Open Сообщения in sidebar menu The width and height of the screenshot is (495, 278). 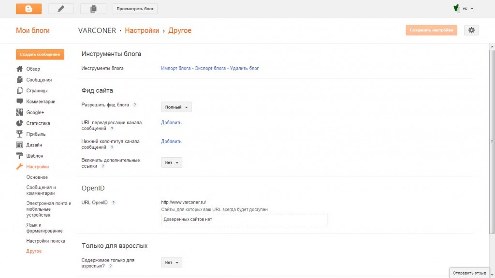[39, 80]
